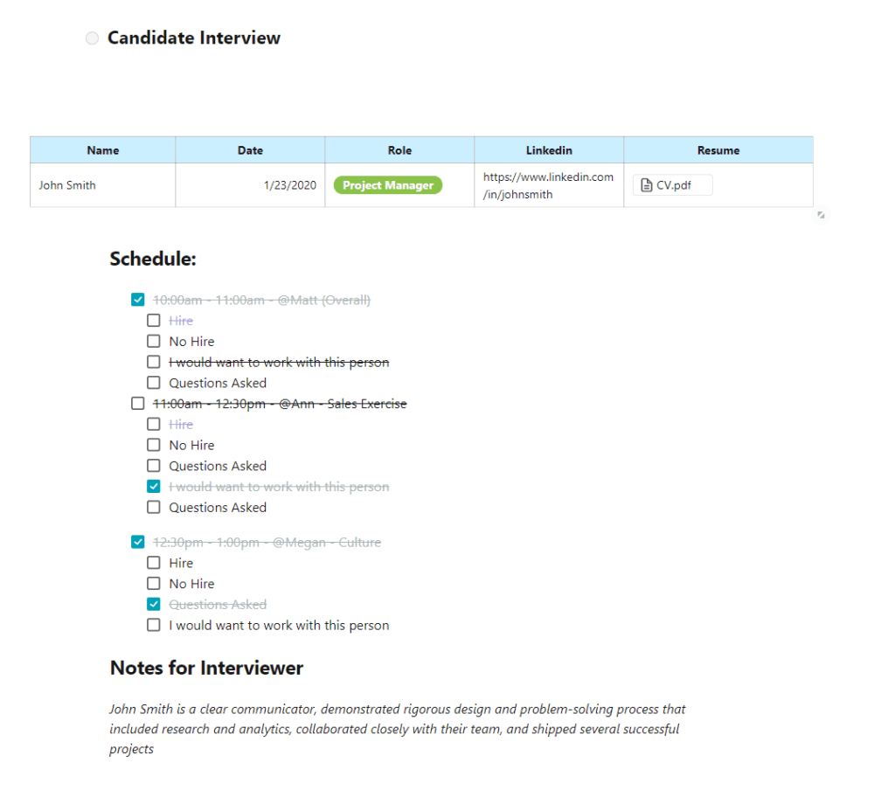
Task: Check "No Hire" under the @Matt interview
Action: pos(154,342)
